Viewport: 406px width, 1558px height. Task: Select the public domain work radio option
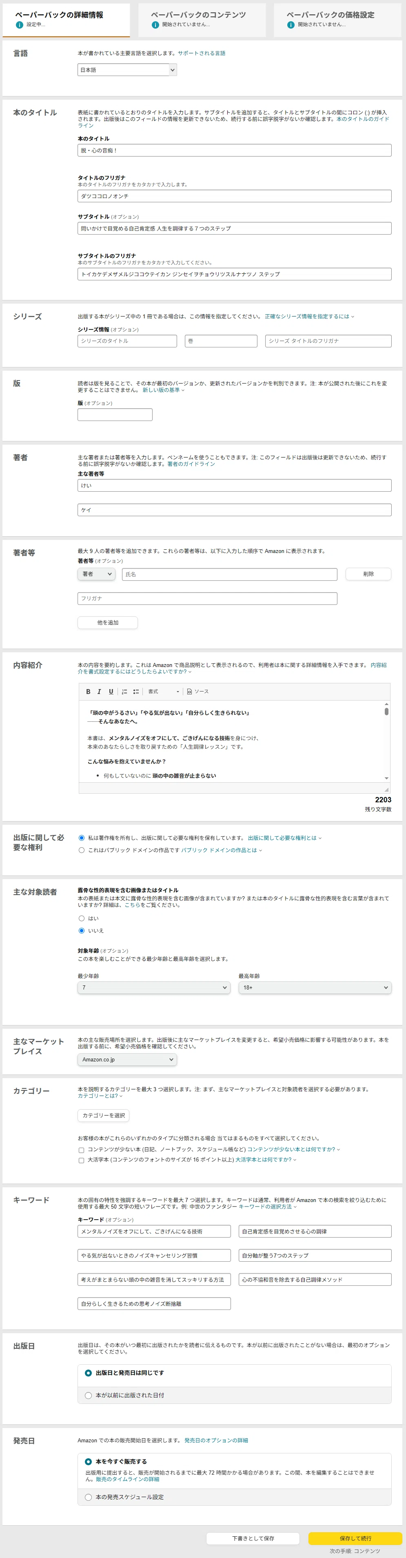coord(82,851)
